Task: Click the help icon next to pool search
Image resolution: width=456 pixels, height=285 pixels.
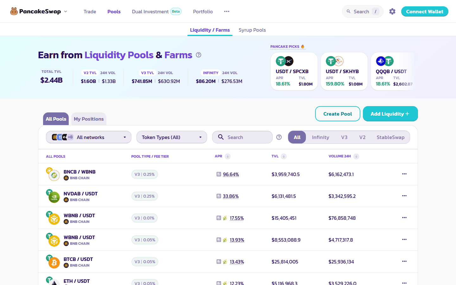Action: point(279,137)
